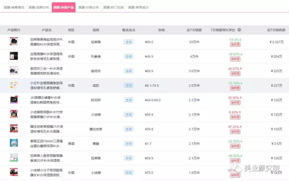Click the Fibroin silk mask product image
289x181 pixels.
pyautogui.click(x=14, y=143)
